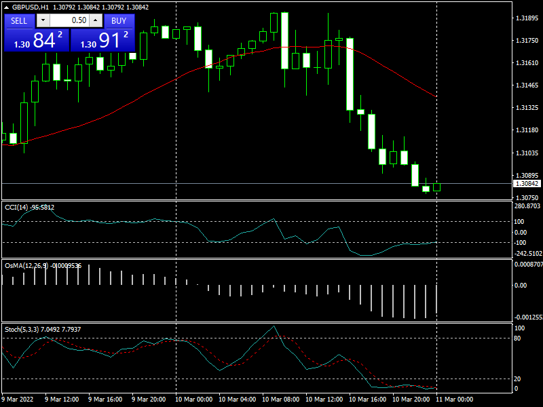The width and height of the screenshot is (543, 407).
Task: Collapse one-click trading panel triangle icon
Action: click(x=6, y=7)
